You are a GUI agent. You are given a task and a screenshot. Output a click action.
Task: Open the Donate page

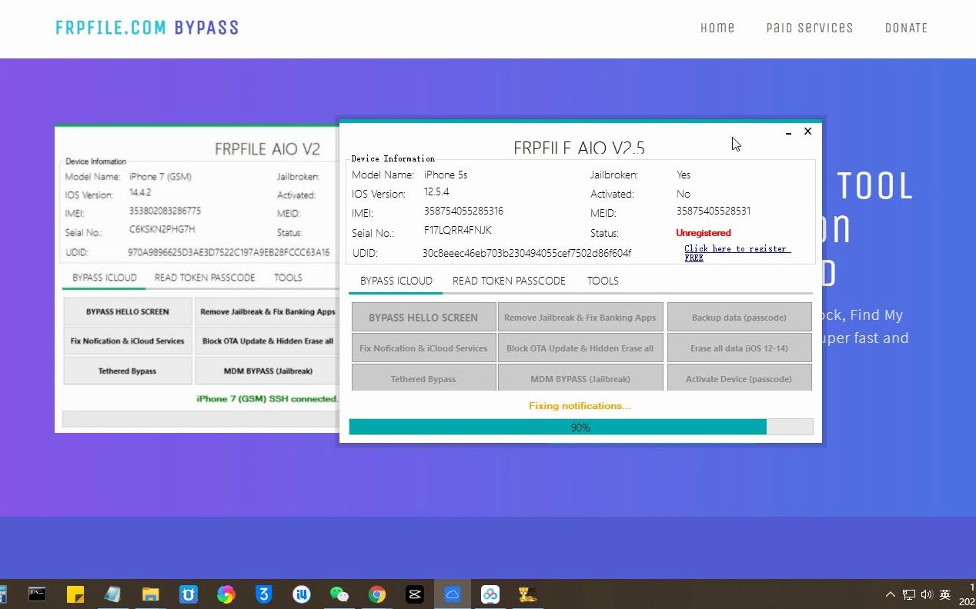(906, 28)
